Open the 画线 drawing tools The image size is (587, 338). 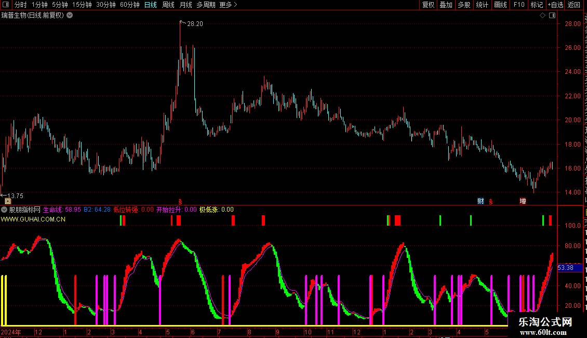500,5
